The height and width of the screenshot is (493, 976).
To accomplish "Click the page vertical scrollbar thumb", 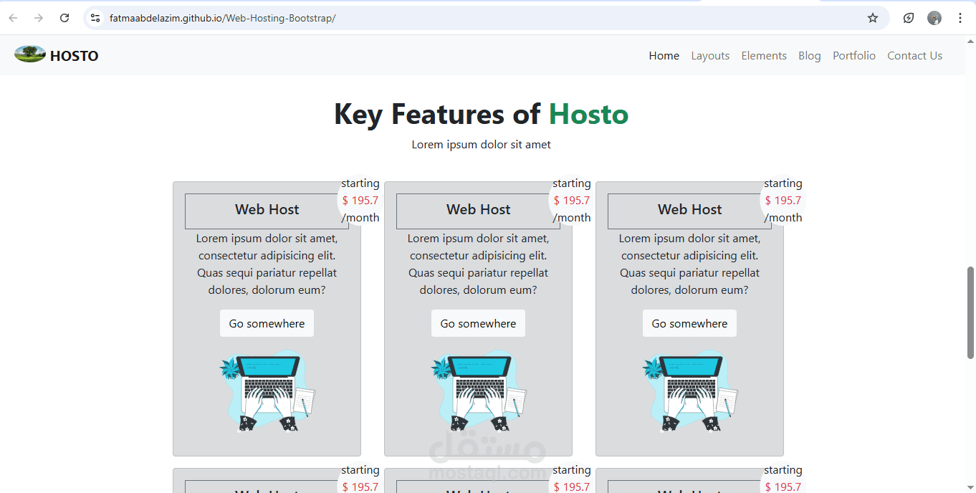I will pyautogui.click(x=971, y=312).
